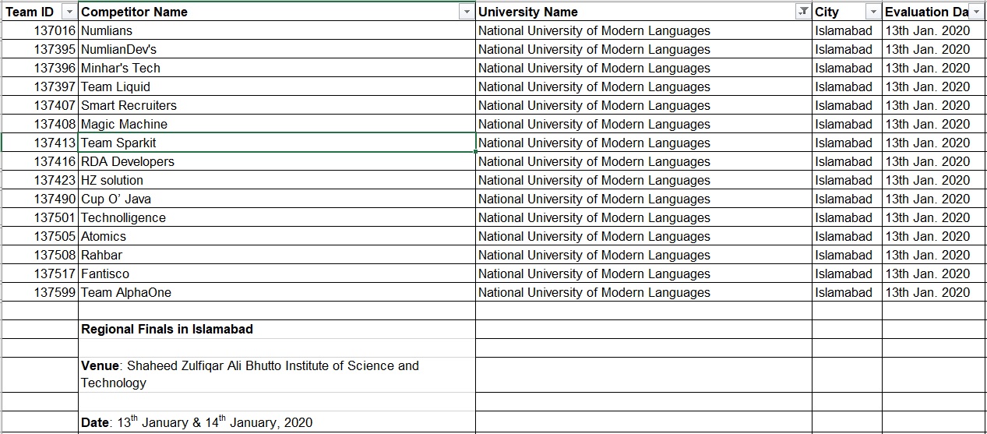Open the Evaluation Date filter dropdown
The height and width of the screenshot is (434, 987).
977,12
